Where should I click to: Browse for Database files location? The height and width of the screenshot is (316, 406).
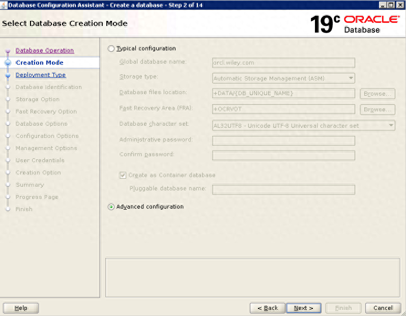(378, 94)
